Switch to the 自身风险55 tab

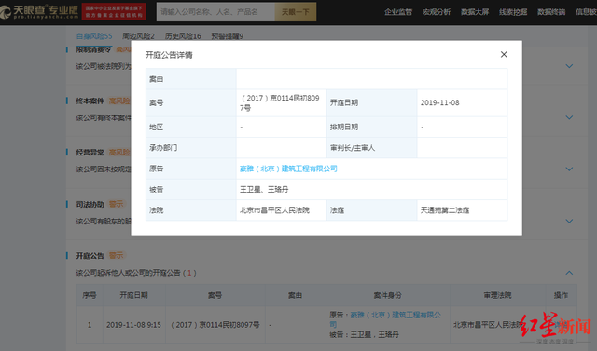(x=94, y=36)
